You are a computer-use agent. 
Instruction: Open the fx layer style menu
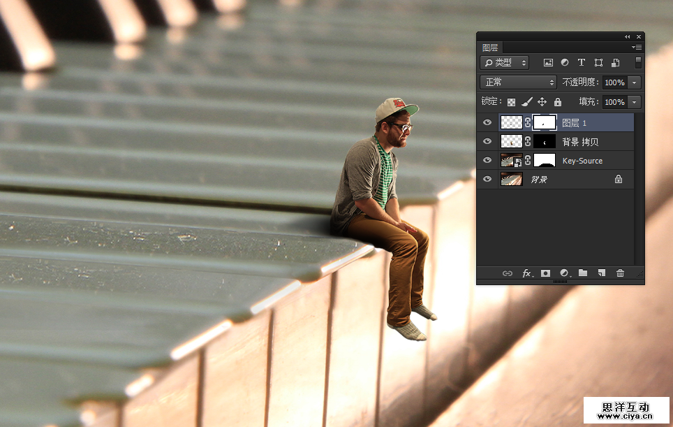click(x=527, y=273)
